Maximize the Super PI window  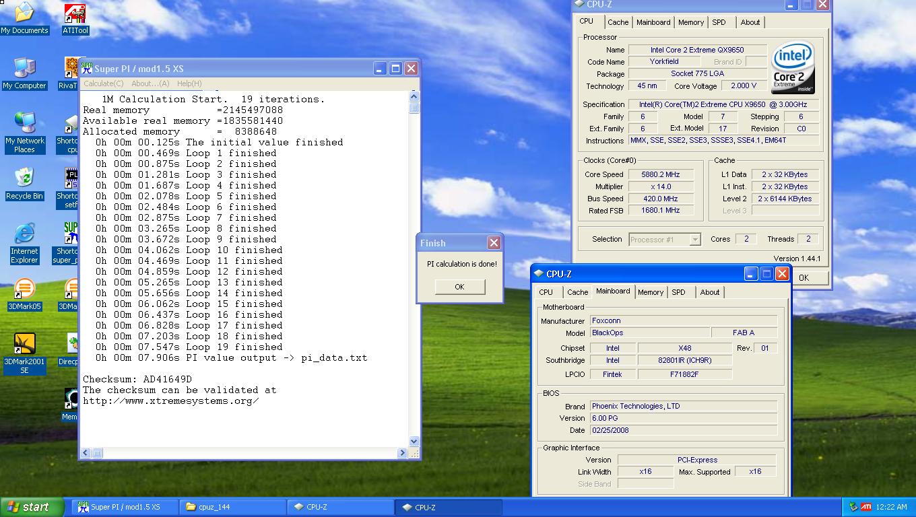pos(395,68)
